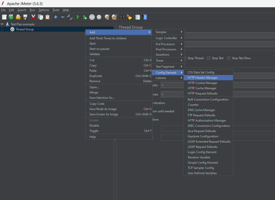Select Validate in context menu
Viewport: 275px width, 200px height.
tap(119, 54)
